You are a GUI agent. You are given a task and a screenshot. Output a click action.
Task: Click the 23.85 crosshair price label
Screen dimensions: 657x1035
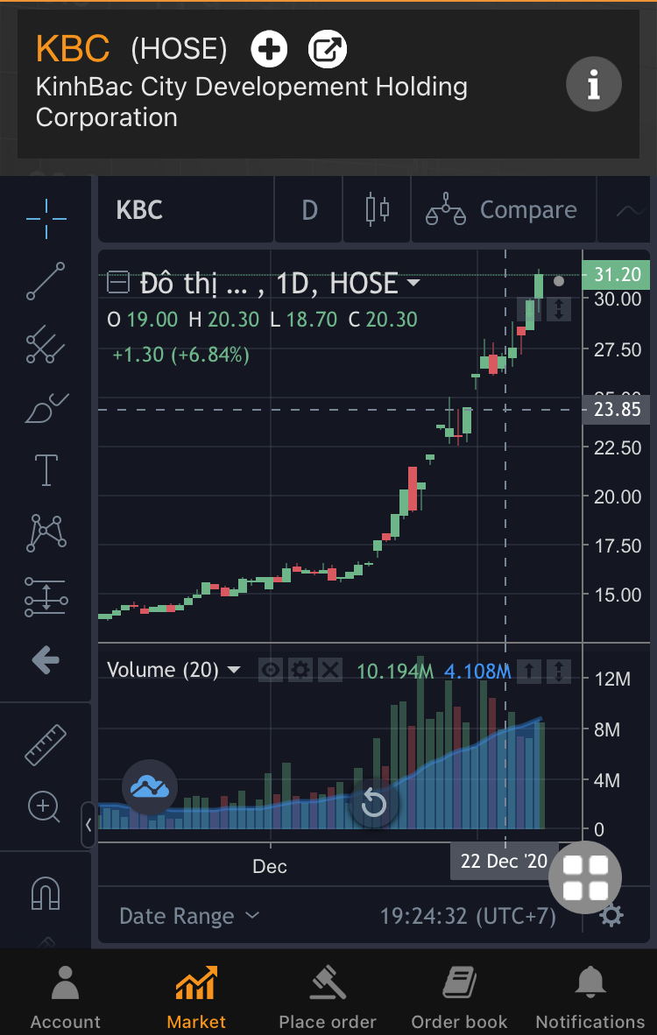click(x=616, y=409)
